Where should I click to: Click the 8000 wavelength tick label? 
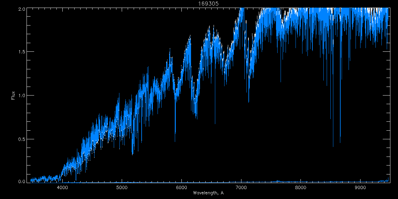[x=301, y=188]
